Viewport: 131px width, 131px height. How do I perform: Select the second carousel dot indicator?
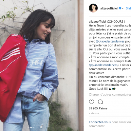31,127
